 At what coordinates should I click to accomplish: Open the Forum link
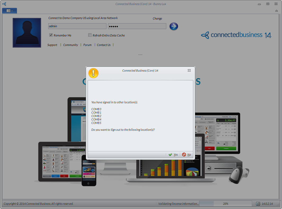87,45
